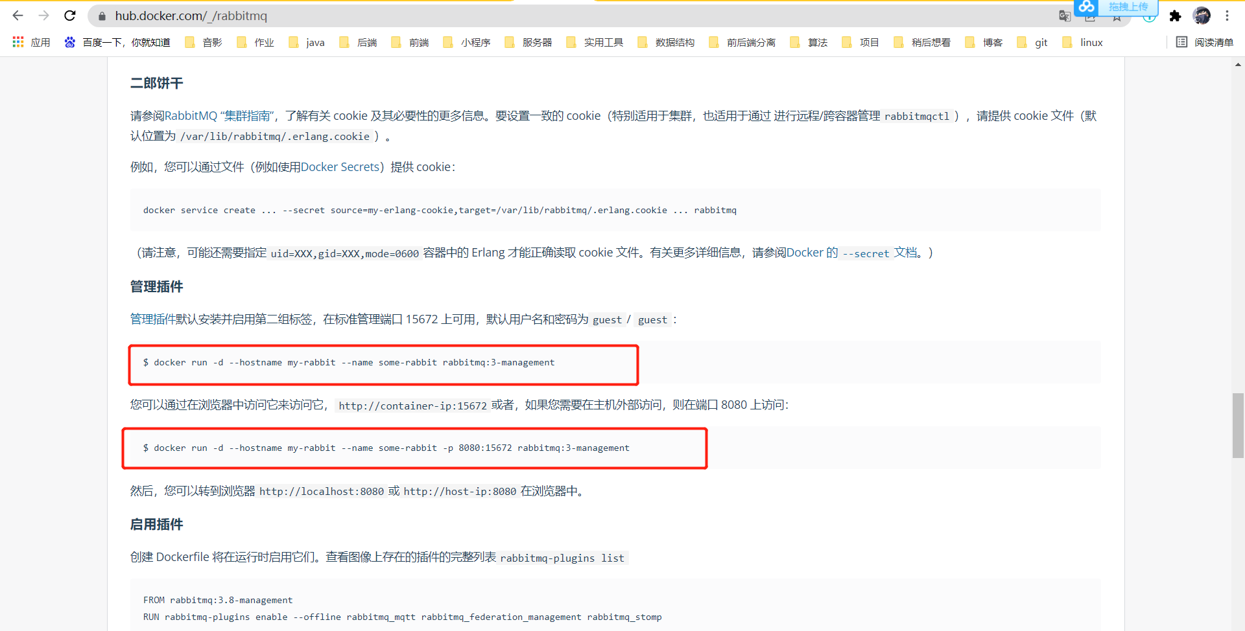
Task: Open the 作业 bookmark folder
Action: click(x=255, y=42)
